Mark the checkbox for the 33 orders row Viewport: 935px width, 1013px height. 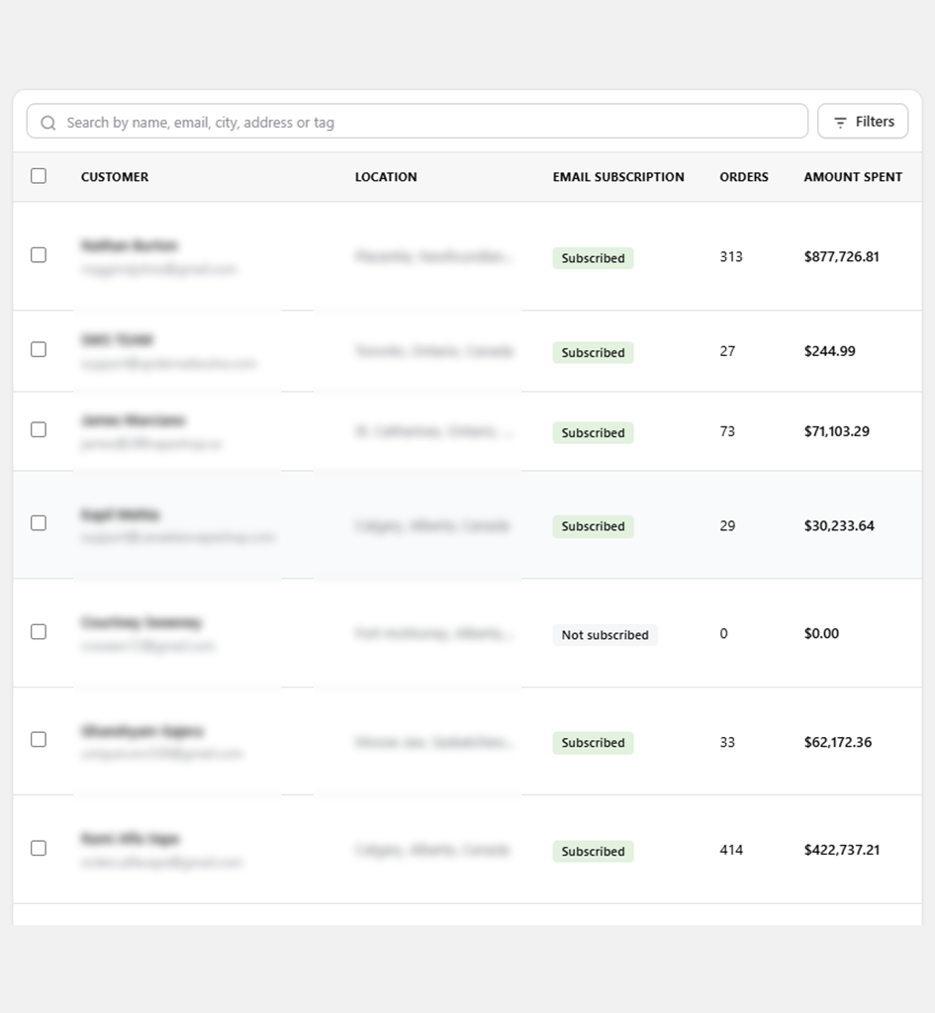tap(39, 739)
